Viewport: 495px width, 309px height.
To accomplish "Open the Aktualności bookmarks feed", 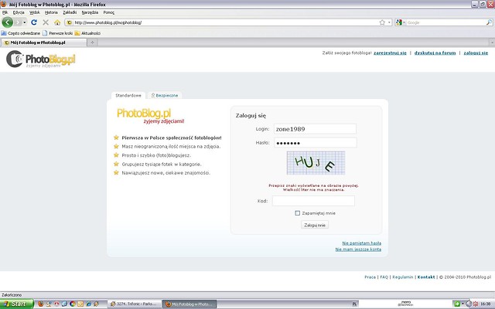I will (87, 33).
